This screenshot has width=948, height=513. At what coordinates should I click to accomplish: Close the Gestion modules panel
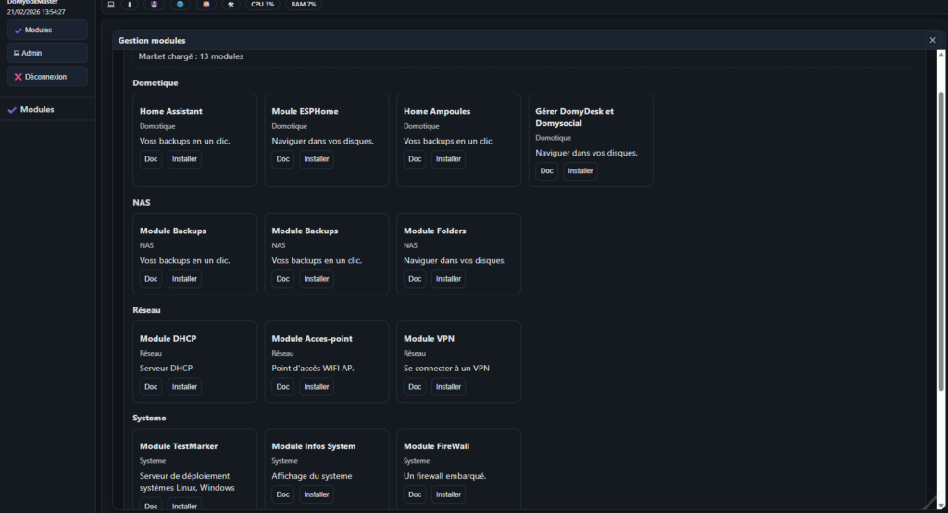(x=932, y=41)
